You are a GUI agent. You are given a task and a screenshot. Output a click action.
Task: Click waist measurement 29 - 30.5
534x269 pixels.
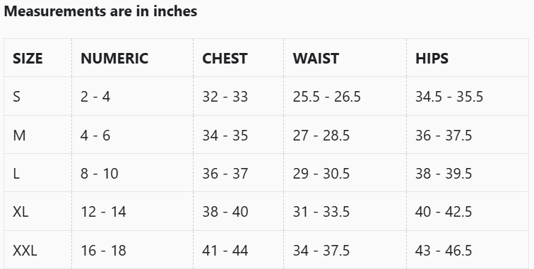tap(321, 174)
